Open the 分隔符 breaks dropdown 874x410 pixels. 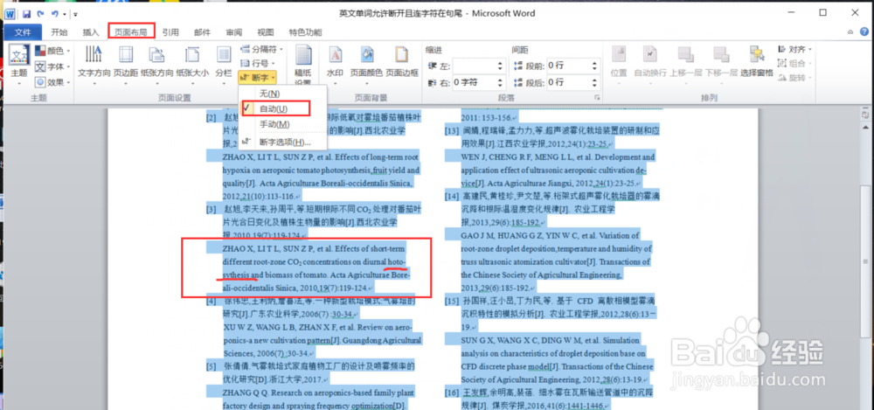pyautogui.click(x=260, y=50)
